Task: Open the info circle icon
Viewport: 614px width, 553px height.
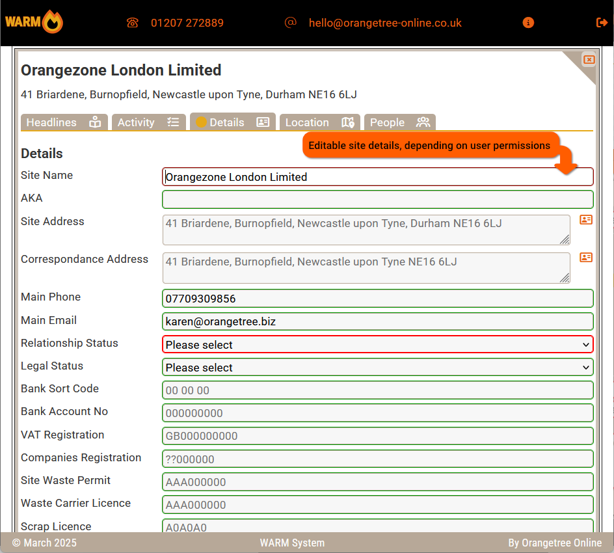Action: 528,23
